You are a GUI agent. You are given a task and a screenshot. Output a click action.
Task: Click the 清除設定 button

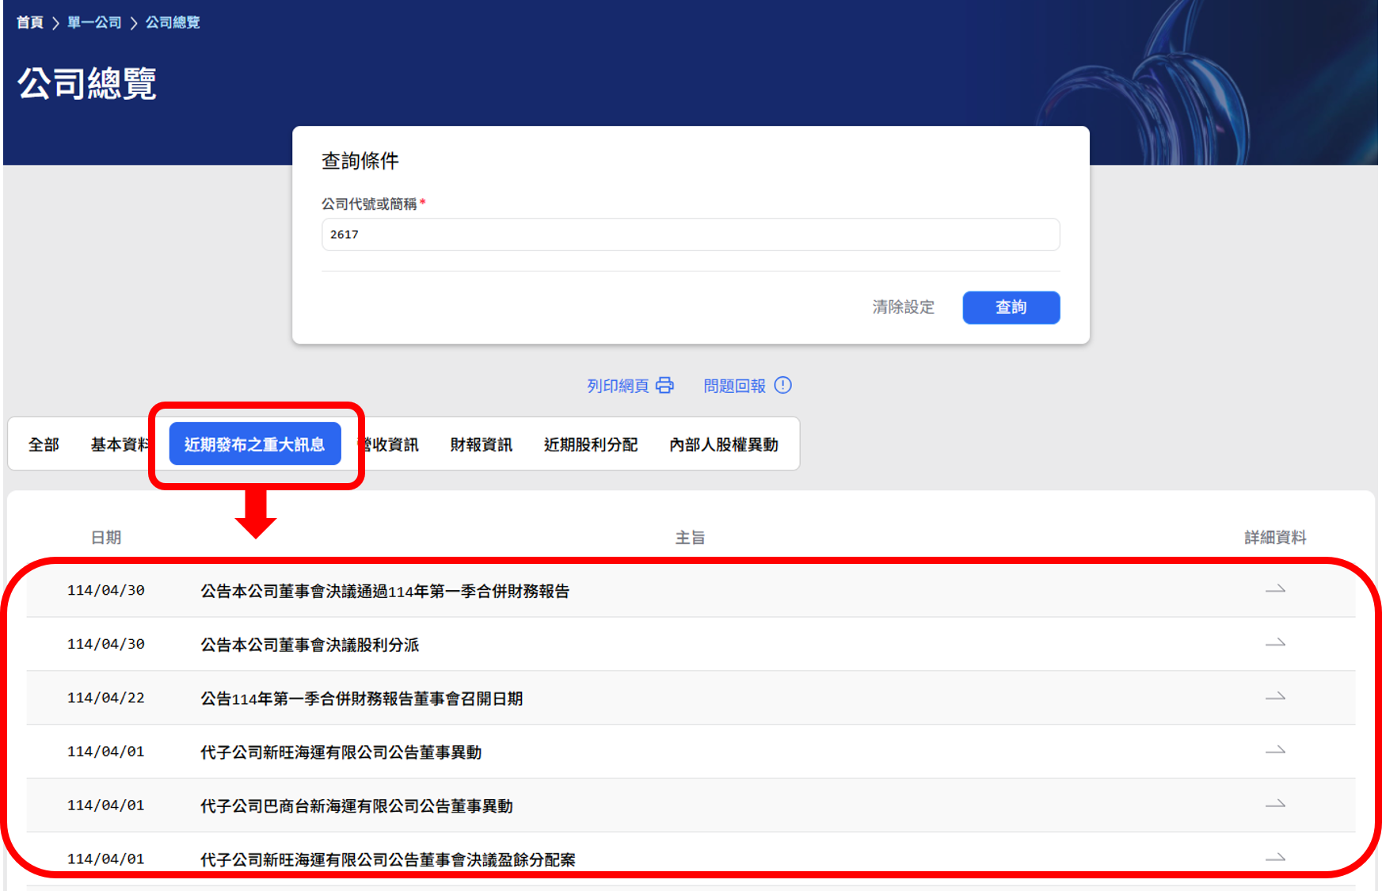coord(903,307)
